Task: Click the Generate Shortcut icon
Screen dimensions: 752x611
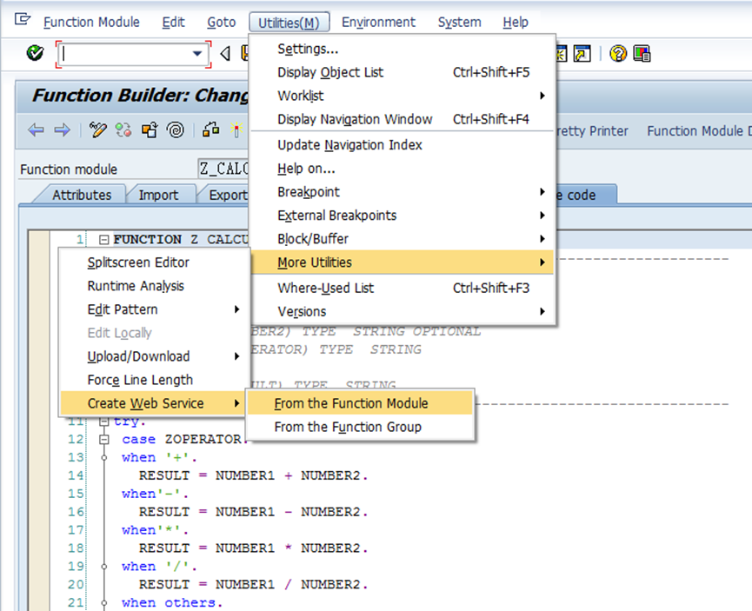Action: [582, 53]
